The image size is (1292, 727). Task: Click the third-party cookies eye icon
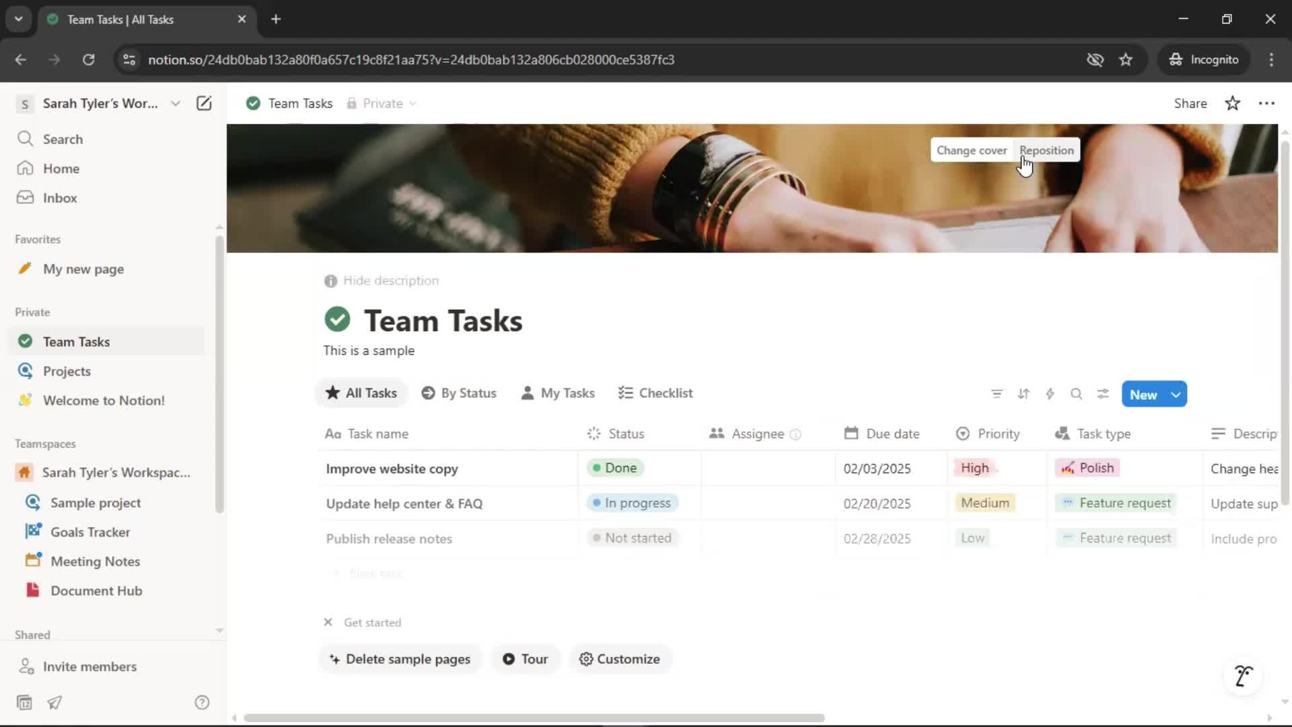coord(1095,59)
